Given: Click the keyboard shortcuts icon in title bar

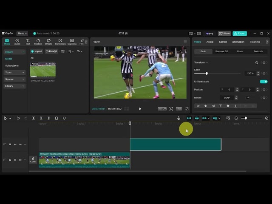Looking at the screenshot, I should [199, 34].
